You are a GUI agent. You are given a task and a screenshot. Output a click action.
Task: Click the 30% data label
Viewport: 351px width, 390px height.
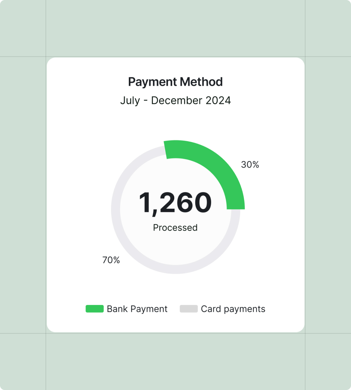250,164
